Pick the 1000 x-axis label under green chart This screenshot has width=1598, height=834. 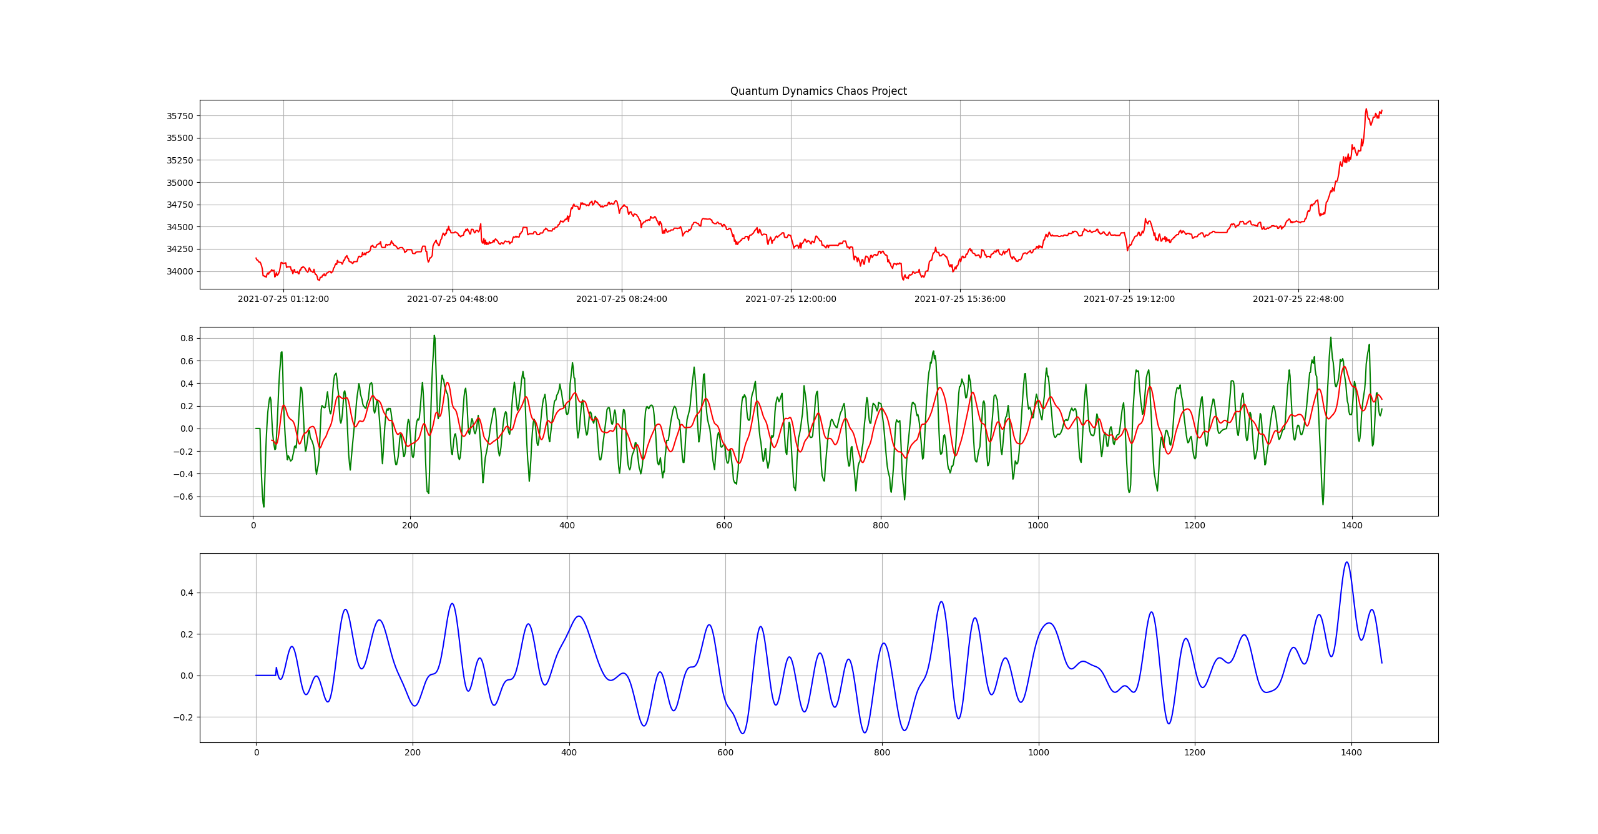tap(1038, 525)
